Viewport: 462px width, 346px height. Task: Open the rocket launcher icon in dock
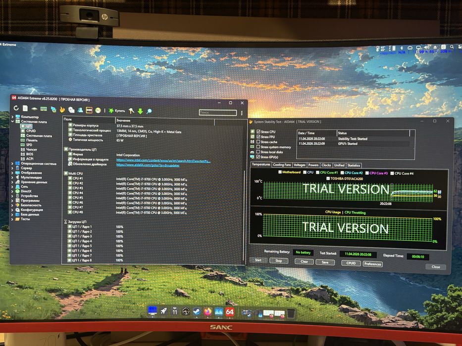click(x=163, y=311)
